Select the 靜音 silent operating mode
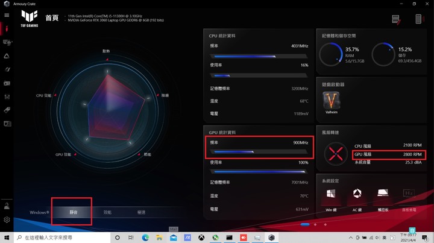 74,212
